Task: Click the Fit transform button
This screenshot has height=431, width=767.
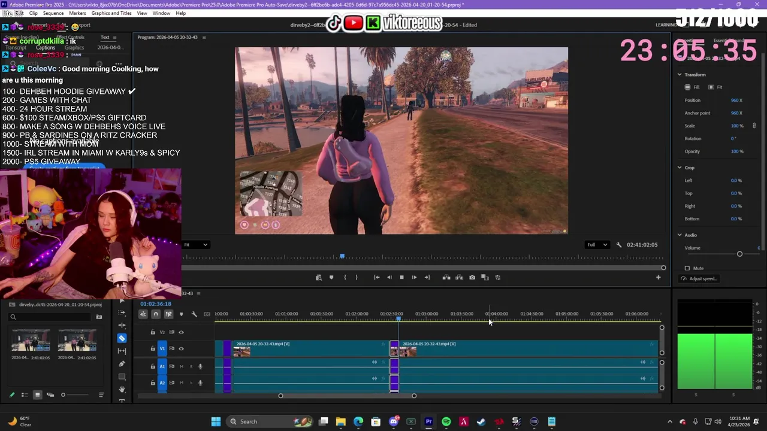Action: click(715, 87)
